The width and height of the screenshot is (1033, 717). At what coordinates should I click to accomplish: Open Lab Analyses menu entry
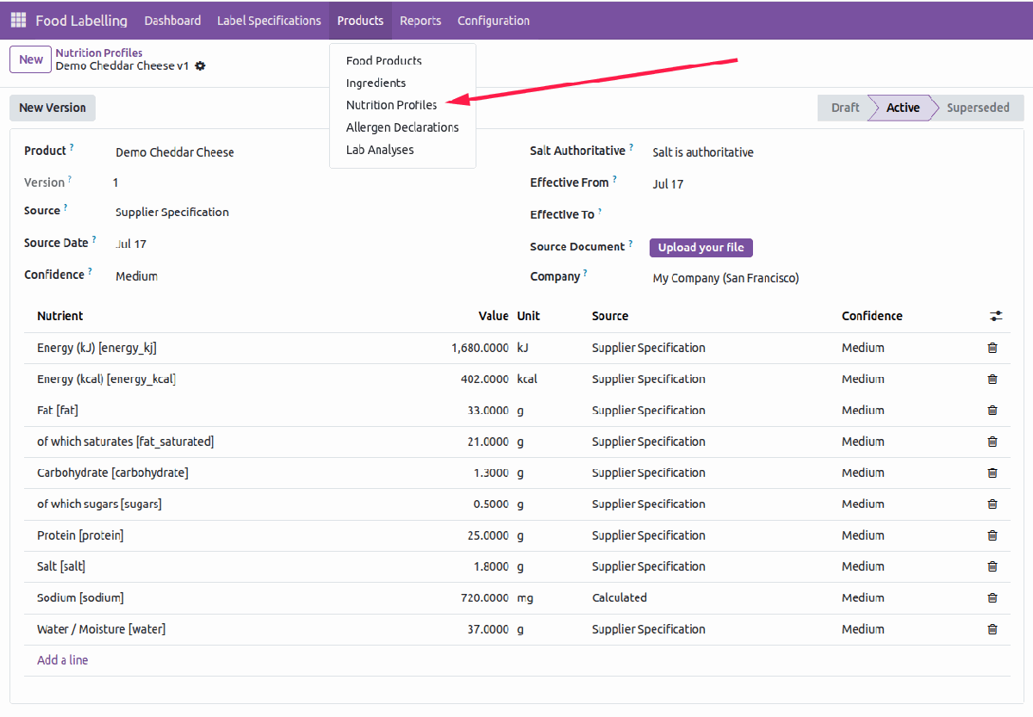pyautogui.click(x=380, y=150)
